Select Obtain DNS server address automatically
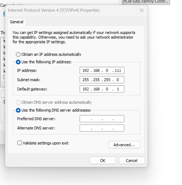This screenshot has height=185, width=182. 18,102
